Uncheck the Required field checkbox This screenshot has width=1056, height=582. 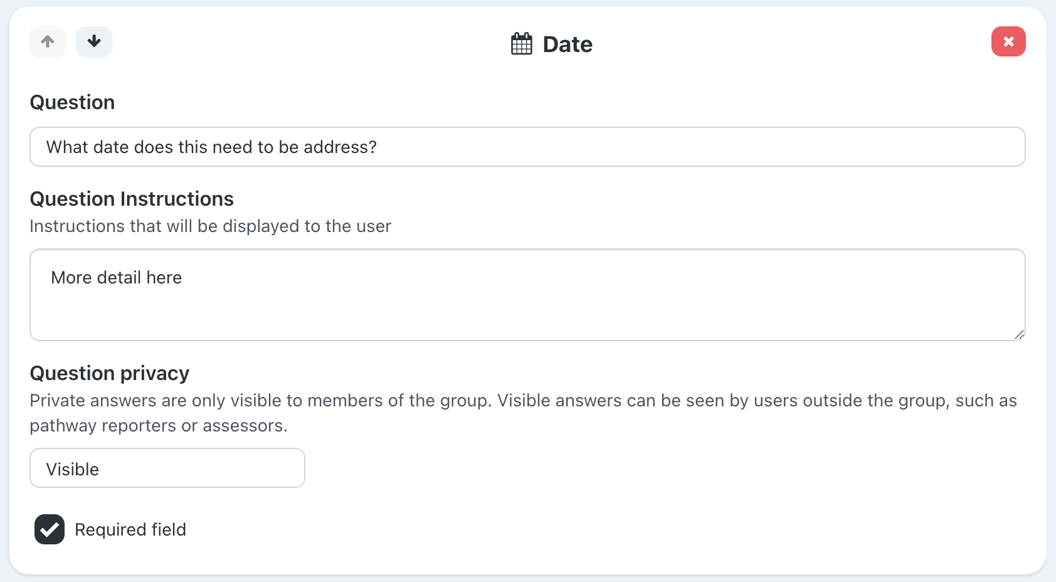tap(50, 529)
